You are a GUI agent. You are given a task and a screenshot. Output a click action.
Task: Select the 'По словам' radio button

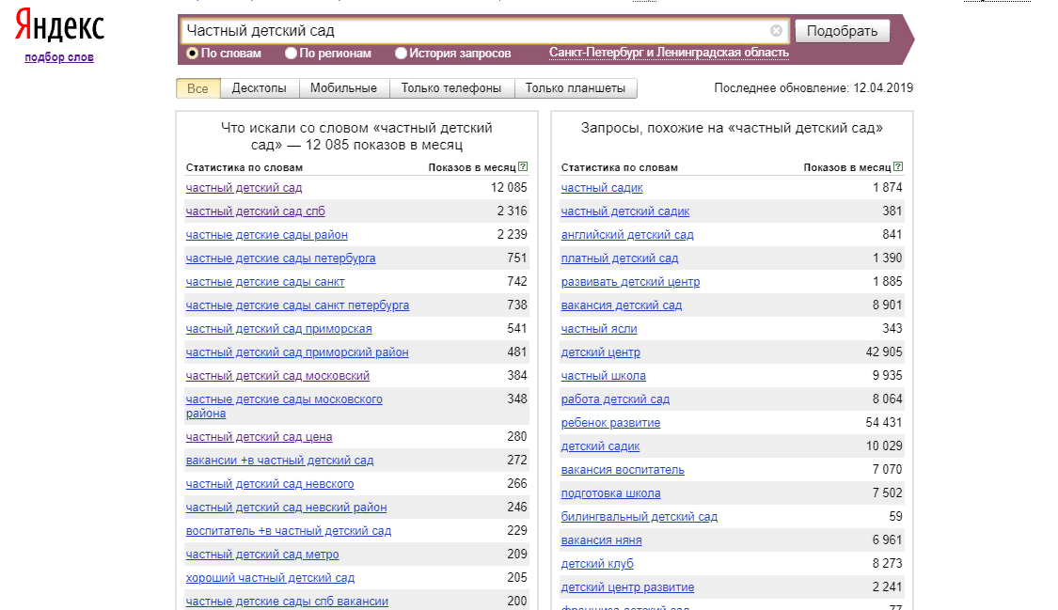click(x=192, y=54)
